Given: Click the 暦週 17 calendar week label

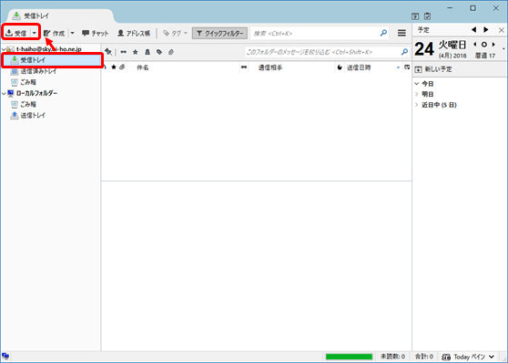Looking at the screenshot, I should (x=485, y=56).
